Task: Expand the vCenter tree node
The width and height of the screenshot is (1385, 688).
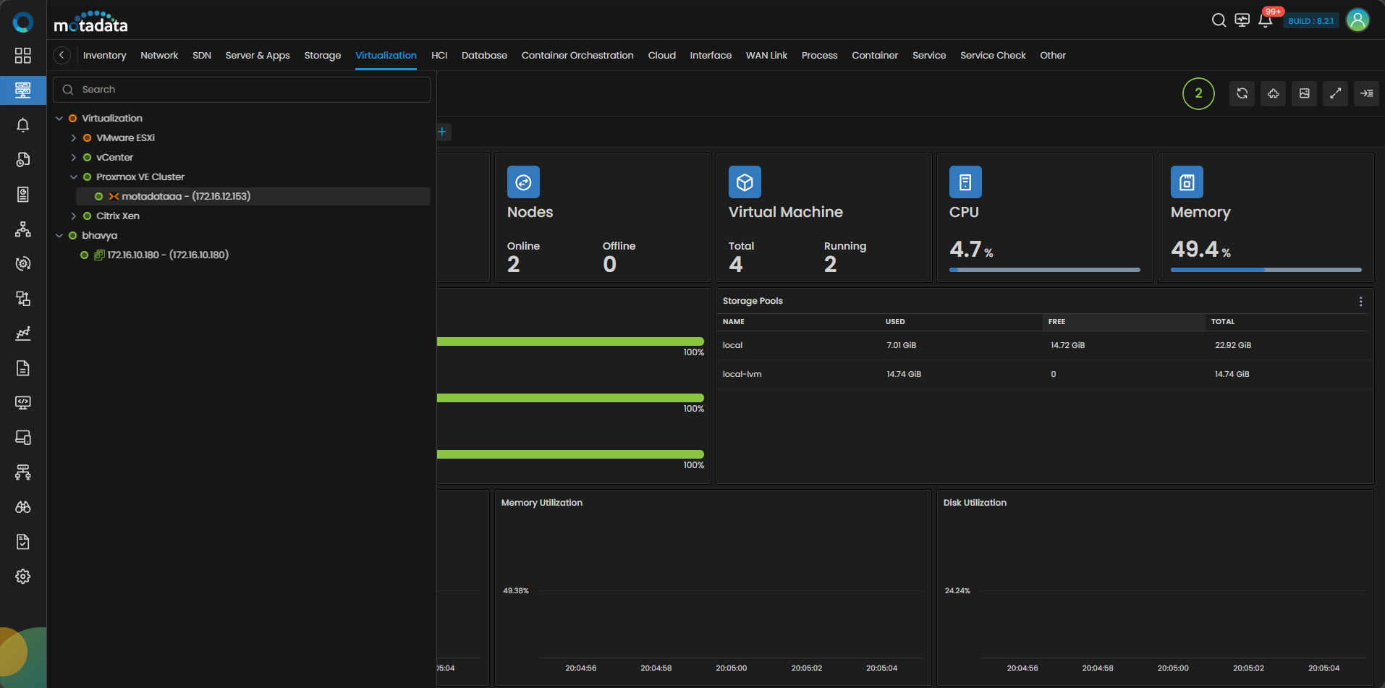Action: (74, 158)
